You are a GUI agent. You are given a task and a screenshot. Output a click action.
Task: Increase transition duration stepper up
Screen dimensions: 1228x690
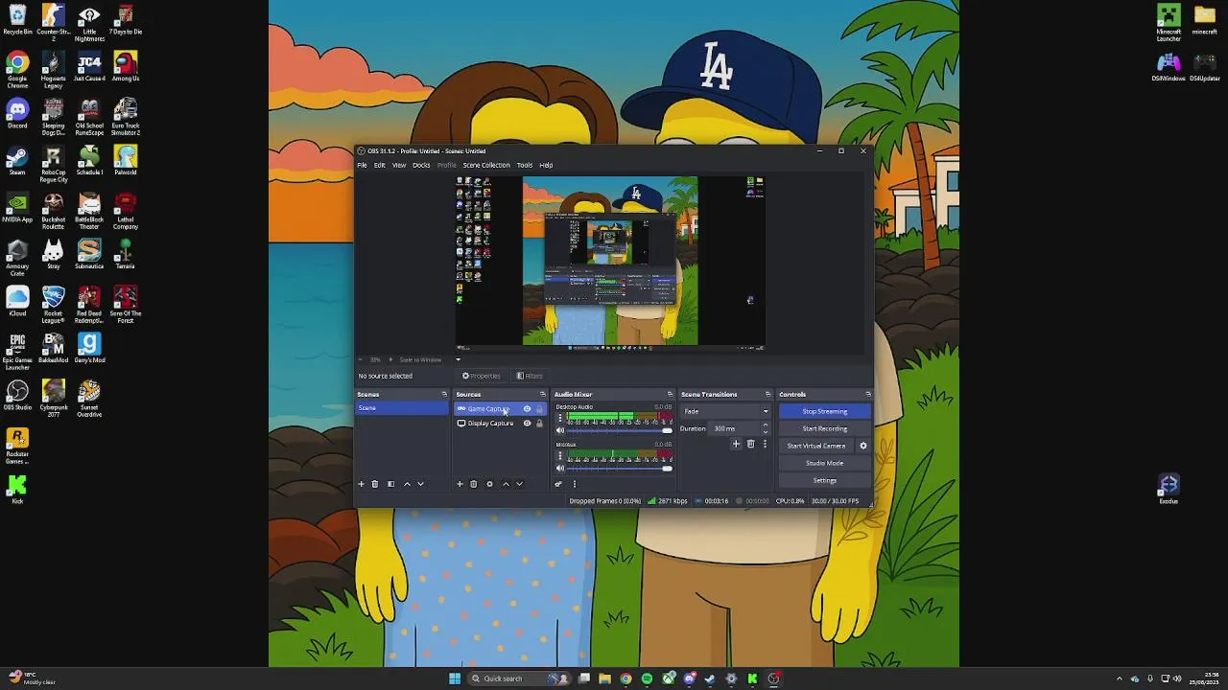(x=765, y=425)
